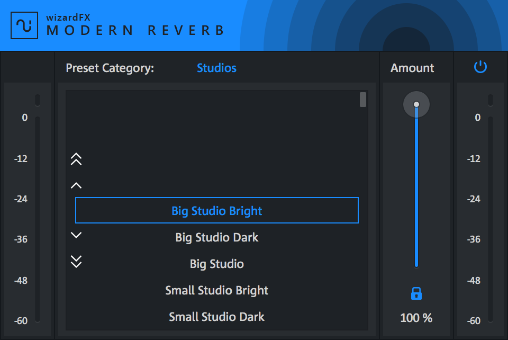Jump to first preset with double-up chevron
508x340 pixels.
(76, 159)
